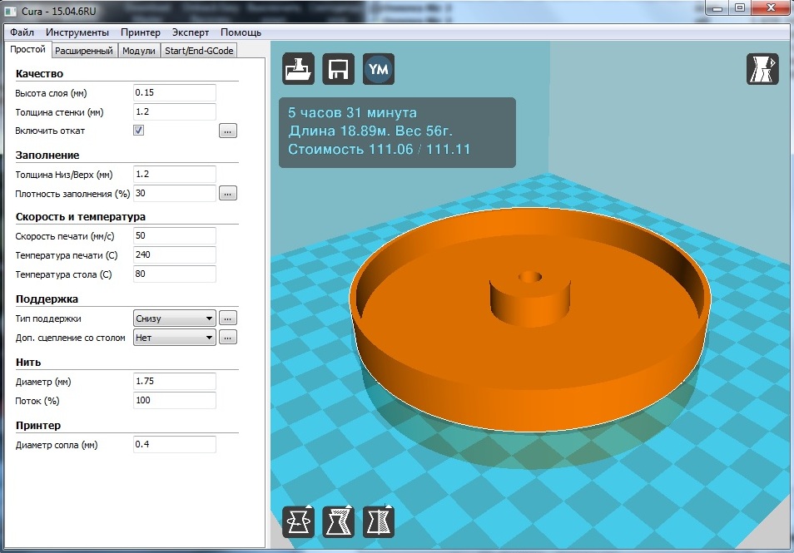This screenshot has height=553, width=794.
Task: Click the Температура печати input field
Action: tap(174, 254)
